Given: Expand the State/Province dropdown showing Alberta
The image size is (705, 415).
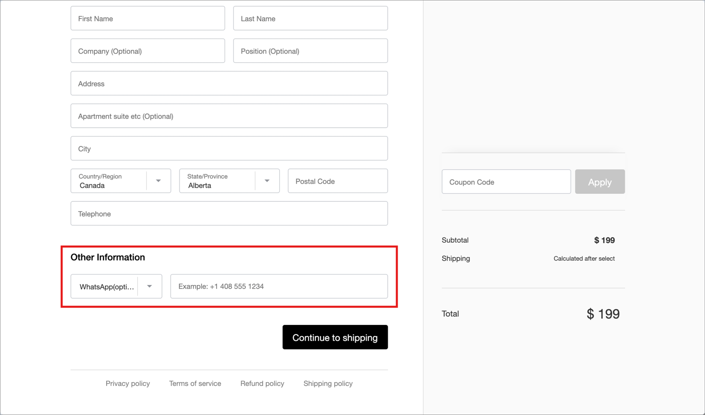Looking at the screenshot, I should tap(229, 181).
